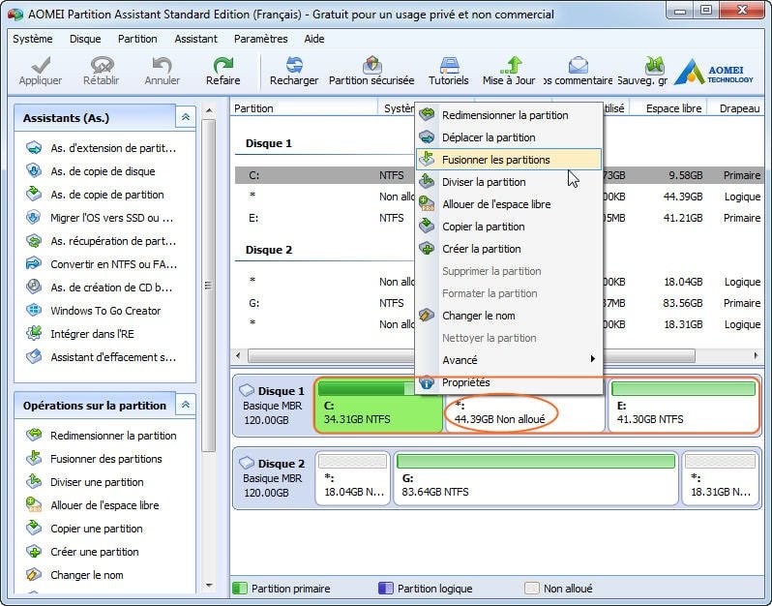Open the Disque menu

coord(85,39)
